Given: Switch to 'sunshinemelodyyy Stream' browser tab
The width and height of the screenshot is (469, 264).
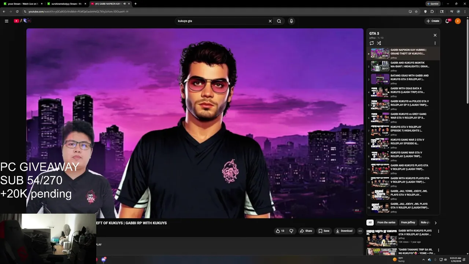Looking at the screenshot, I should click(66, 4).
